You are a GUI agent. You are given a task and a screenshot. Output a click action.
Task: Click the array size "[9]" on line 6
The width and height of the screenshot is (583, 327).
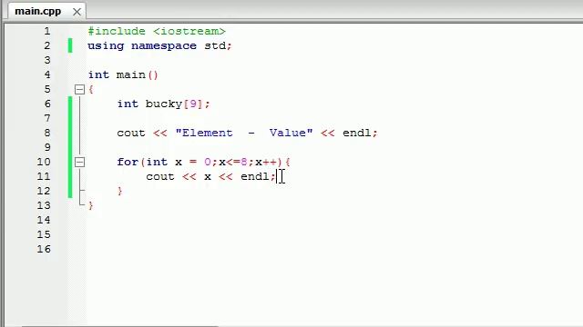click(193, 104)
